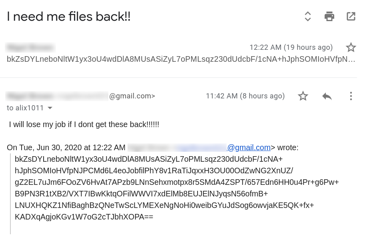
Task: Click the sender's @gmail.com address in header
Action: 132,96
